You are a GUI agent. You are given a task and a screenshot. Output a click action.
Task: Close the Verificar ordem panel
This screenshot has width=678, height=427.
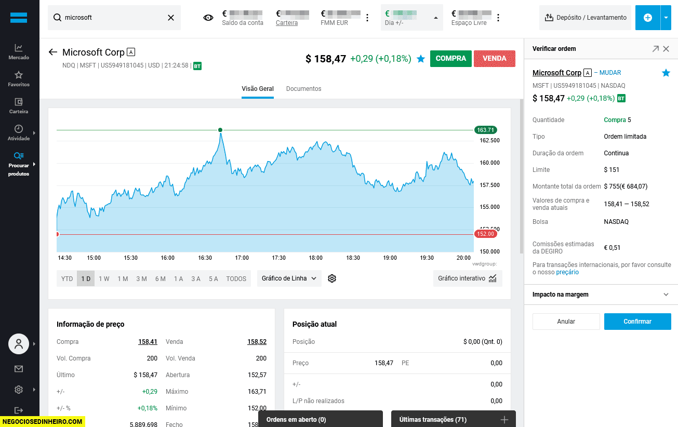pyautogui.click(x=666, y=49)
